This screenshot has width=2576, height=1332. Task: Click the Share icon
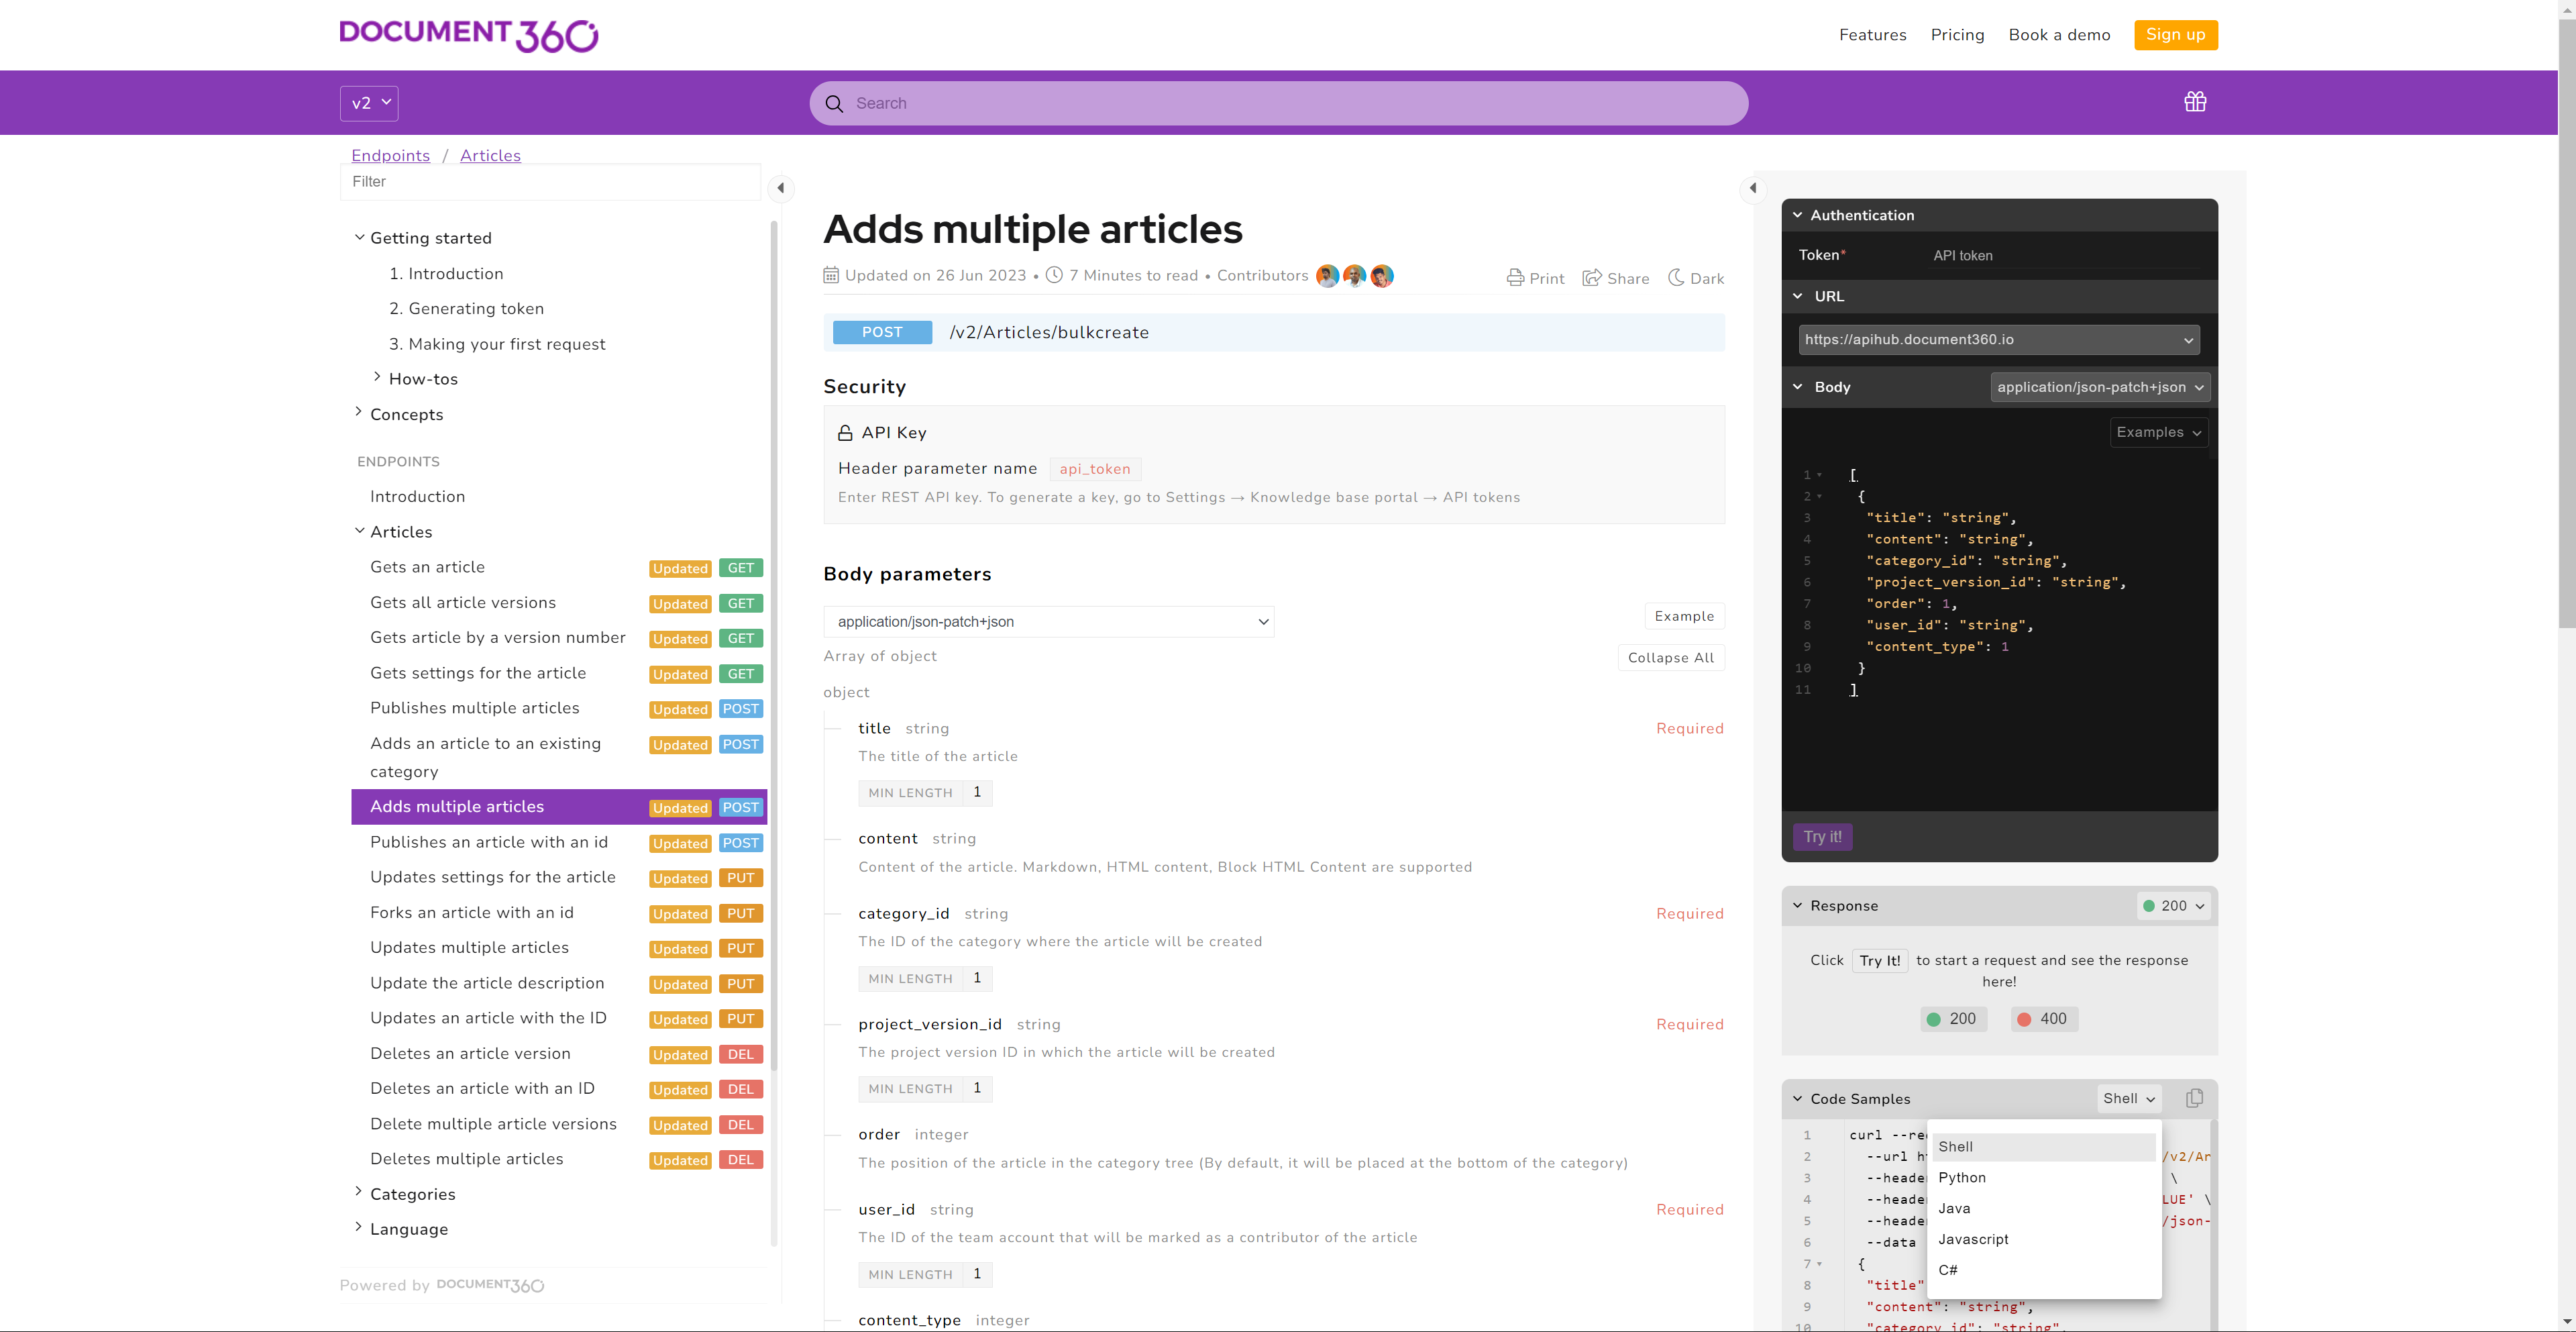pos(1592,277)
